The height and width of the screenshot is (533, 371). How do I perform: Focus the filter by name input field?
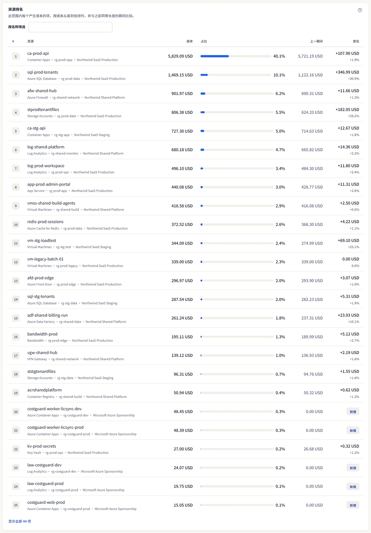click(70, 27)
